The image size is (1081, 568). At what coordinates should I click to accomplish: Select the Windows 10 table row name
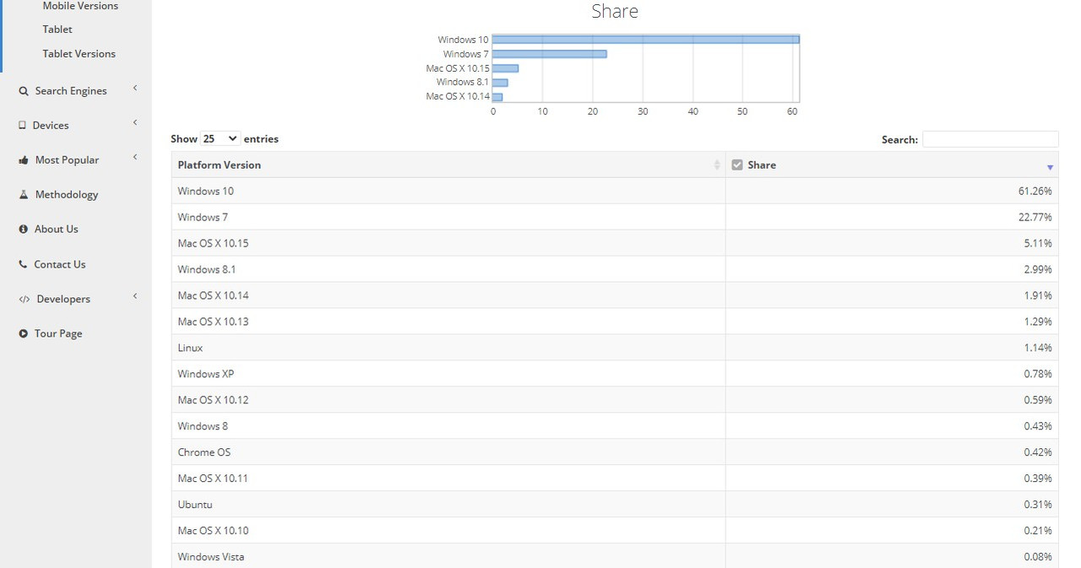click(205, 192)
